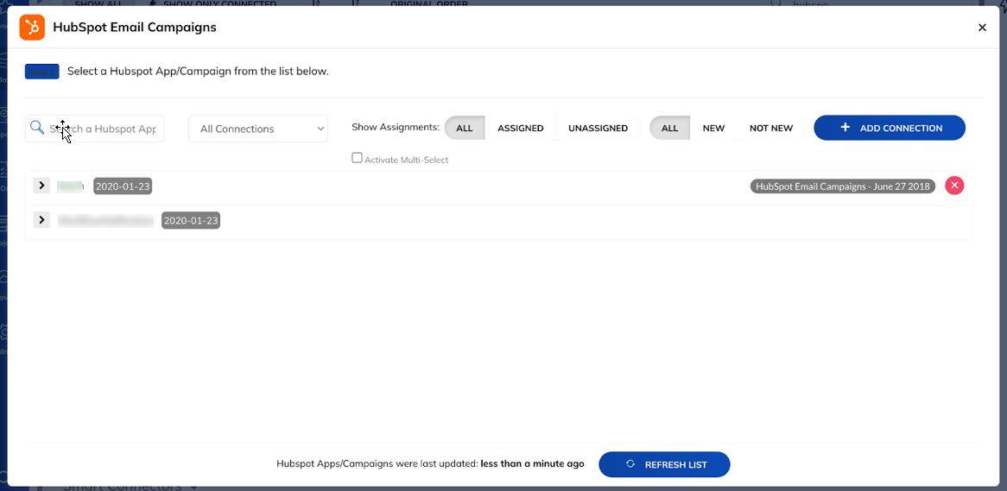Viewport: 1007px width, 491px height.
Task: Click the HubSpot logo icon
Action: tap(32, 28)
